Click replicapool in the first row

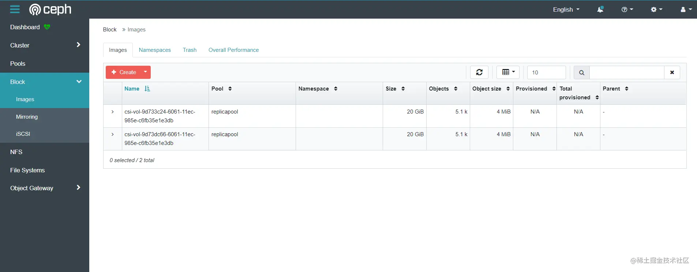tap(225, 112)
